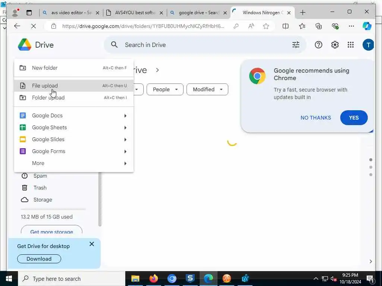Open Collections icon
Viewport: 382px width, 286px height.
click(319, 26)
